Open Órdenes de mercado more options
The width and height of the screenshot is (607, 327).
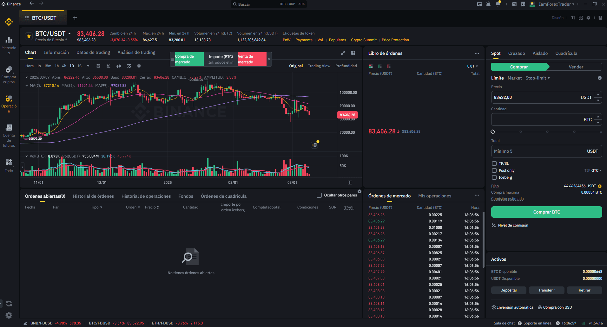pos(477,195)
